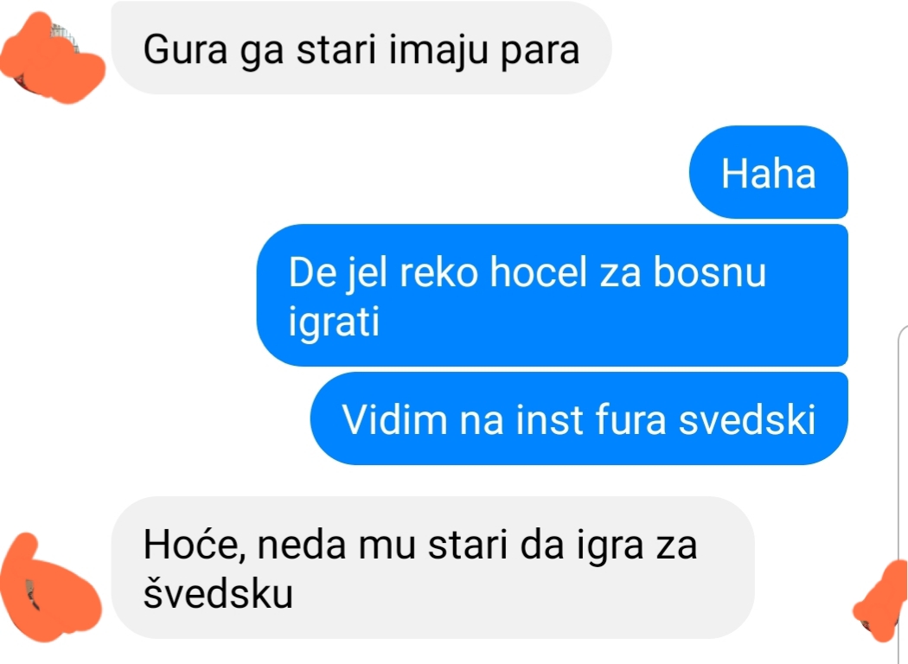Select the "Vidim na inst fura svedski" bubble
This screenshot has height=664, width=908.
coord(579,418)
